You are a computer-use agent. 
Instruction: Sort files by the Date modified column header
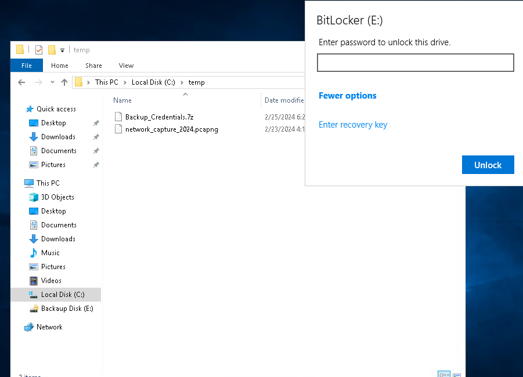tap(284, 100)
